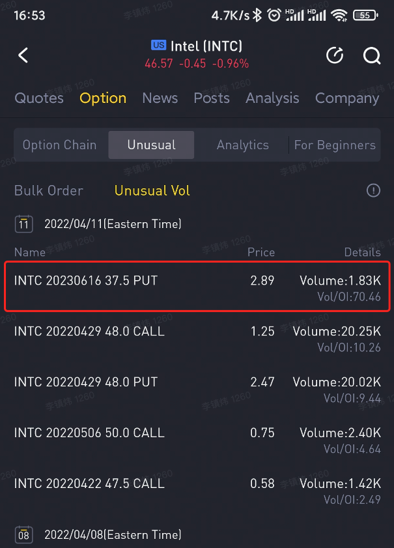Go to the Posts tab
Image resolution: width=394 pixels, height=548 pixels.
[212, 98]
